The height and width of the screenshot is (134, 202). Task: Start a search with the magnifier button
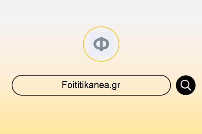click(x=186, y=85)
